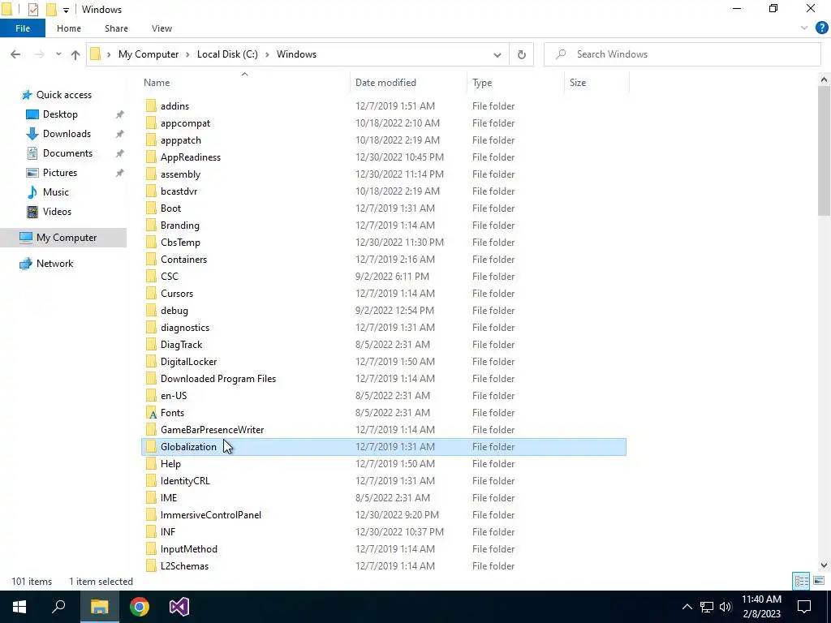This screenshot has width=831, height=623.
Task: Select Quick access in navigation pane
Action: [x=63, y=95]
